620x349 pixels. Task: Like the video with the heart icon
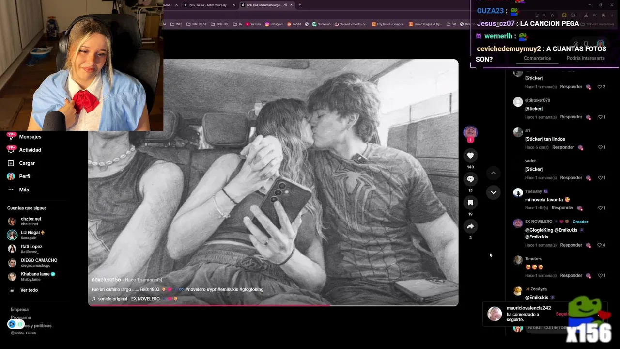click(x=470, y=155)
